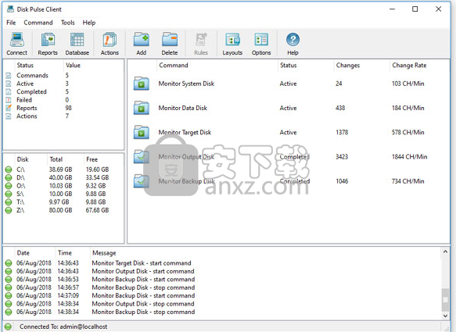Open the Command menu

[x=38, y=23]
